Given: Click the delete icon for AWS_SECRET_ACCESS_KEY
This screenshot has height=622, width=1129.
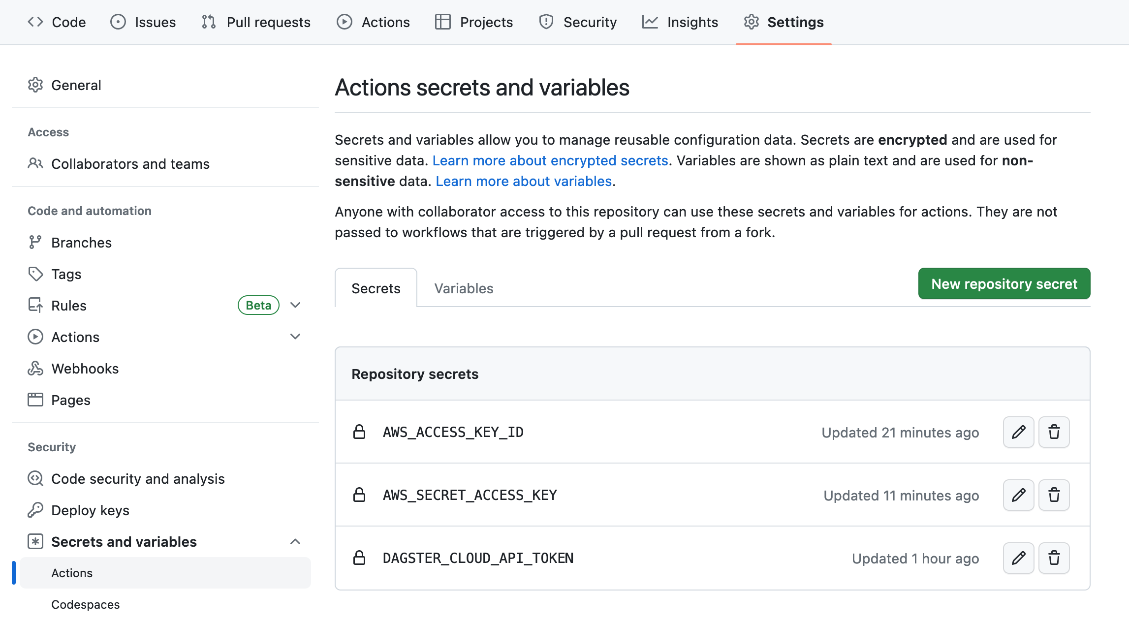Looking at the screenshot, I should pyautogui.click(x=1054, y=495).
